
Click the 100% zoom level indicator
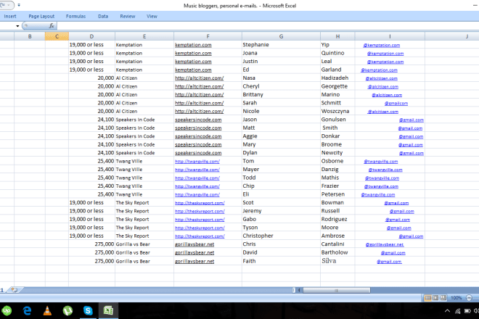pyautogui.click(x=457, y=298)
